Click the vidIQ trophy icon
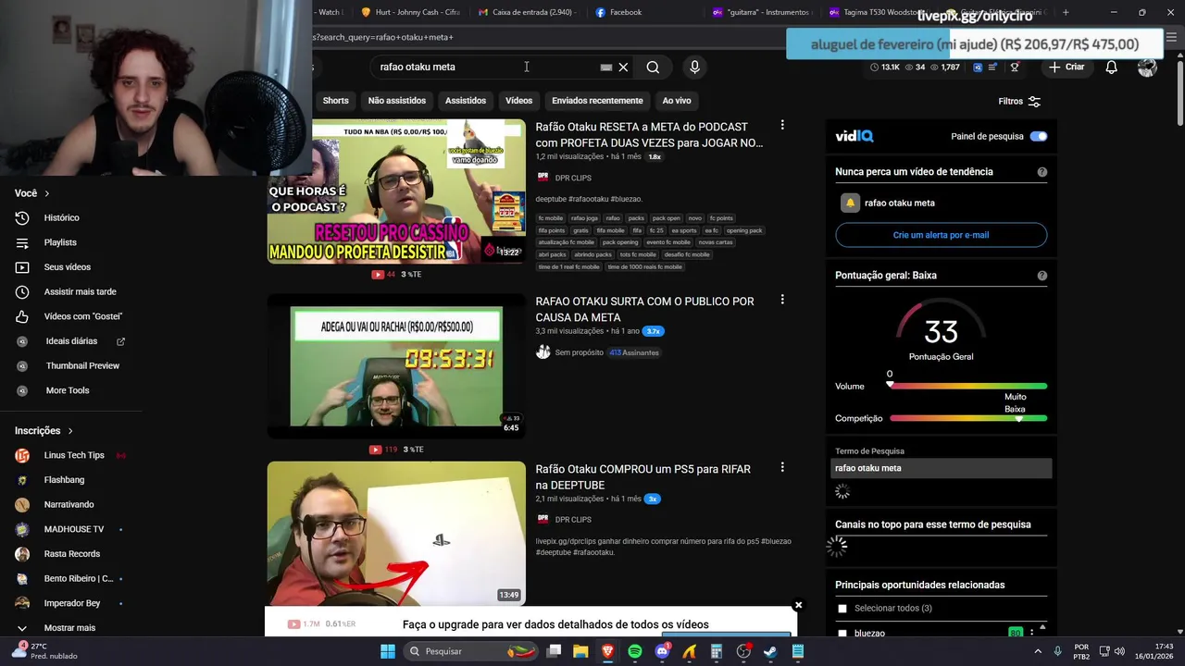This screenshot has height=666, width=1185. [1015, 67]
